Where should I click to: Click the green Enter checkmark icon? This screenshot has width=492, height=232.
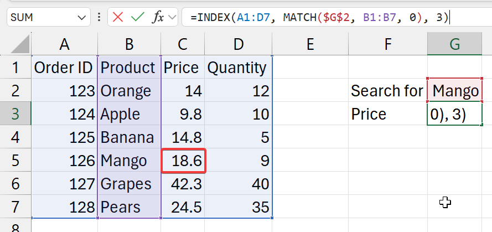pos(138,17)
